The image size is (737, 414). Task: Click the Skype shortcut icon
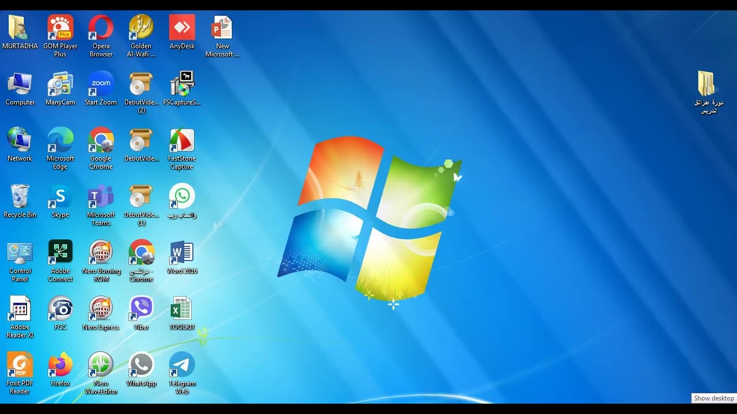[60, 197]
